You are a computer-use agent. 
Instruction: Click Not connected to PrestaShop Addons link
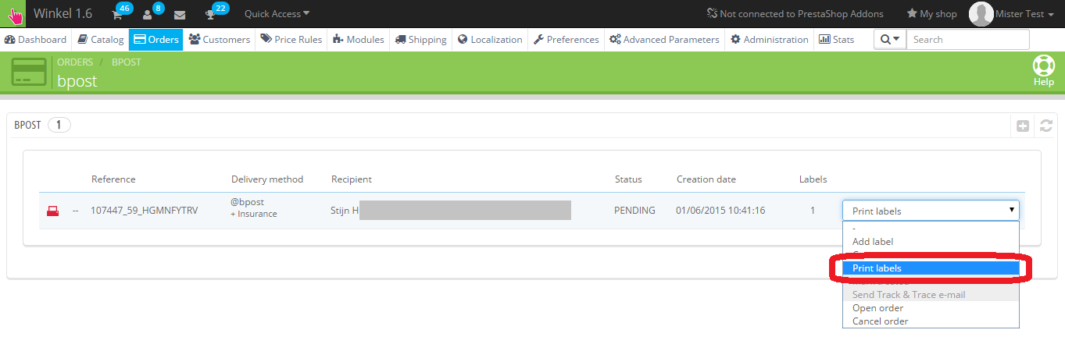click(x=795, y=14)
